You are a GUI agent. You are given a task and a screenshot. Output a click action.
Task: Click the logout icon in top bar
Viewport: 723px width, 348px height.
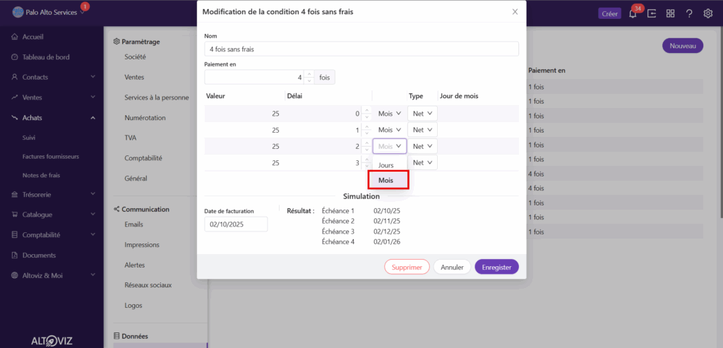pyautogui.click(x=652, y=13)
